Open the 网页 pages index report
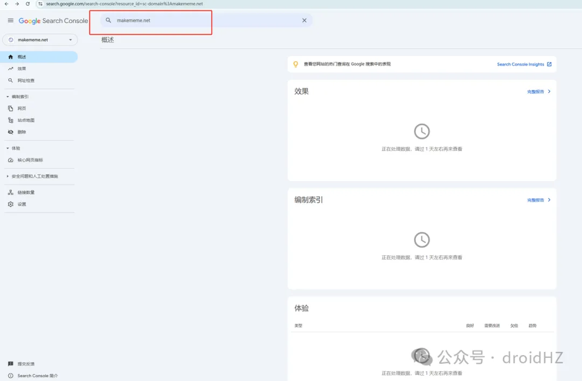Viewport: 582px width, 381px height. point(22,108)
